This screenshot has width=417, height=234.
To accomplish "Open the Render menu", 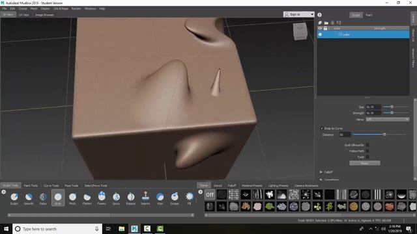I will [76, 8].
